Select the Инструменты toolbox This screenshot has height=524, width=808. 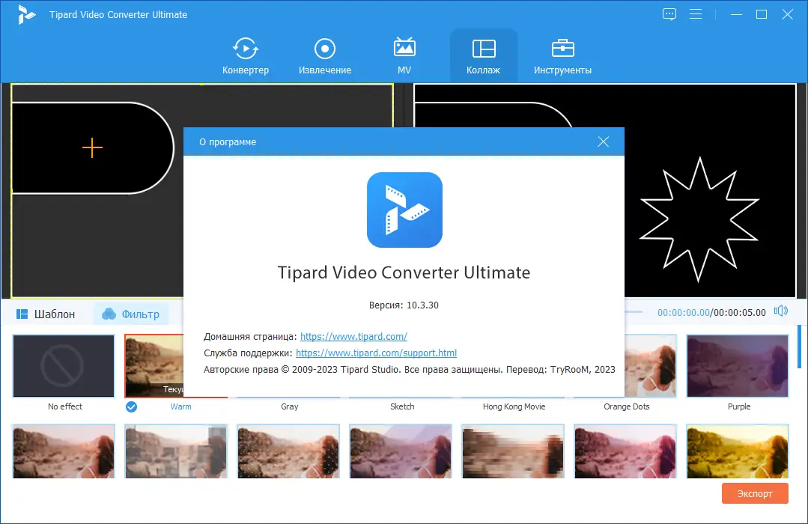pos(562,55)
